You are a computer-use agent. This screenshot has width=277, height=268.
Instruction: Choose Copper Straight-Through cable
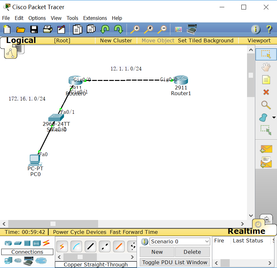click(x=91, y=246)
